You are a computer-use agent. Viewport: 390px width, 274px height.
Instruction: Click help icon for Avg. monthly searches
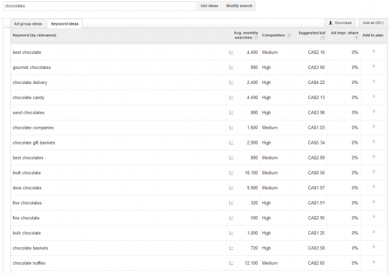click(257, 38)
